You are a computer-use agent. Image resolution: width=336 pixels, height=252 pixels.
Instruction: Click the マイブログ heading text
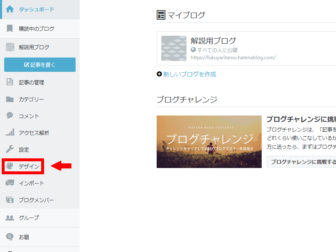186,15
